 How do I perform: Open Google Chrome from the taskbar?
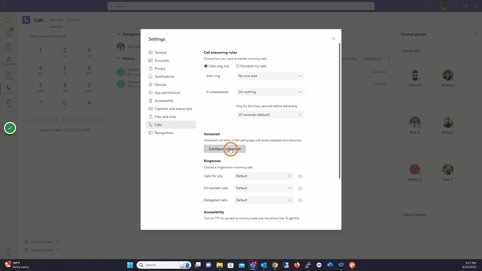point(275,265)
